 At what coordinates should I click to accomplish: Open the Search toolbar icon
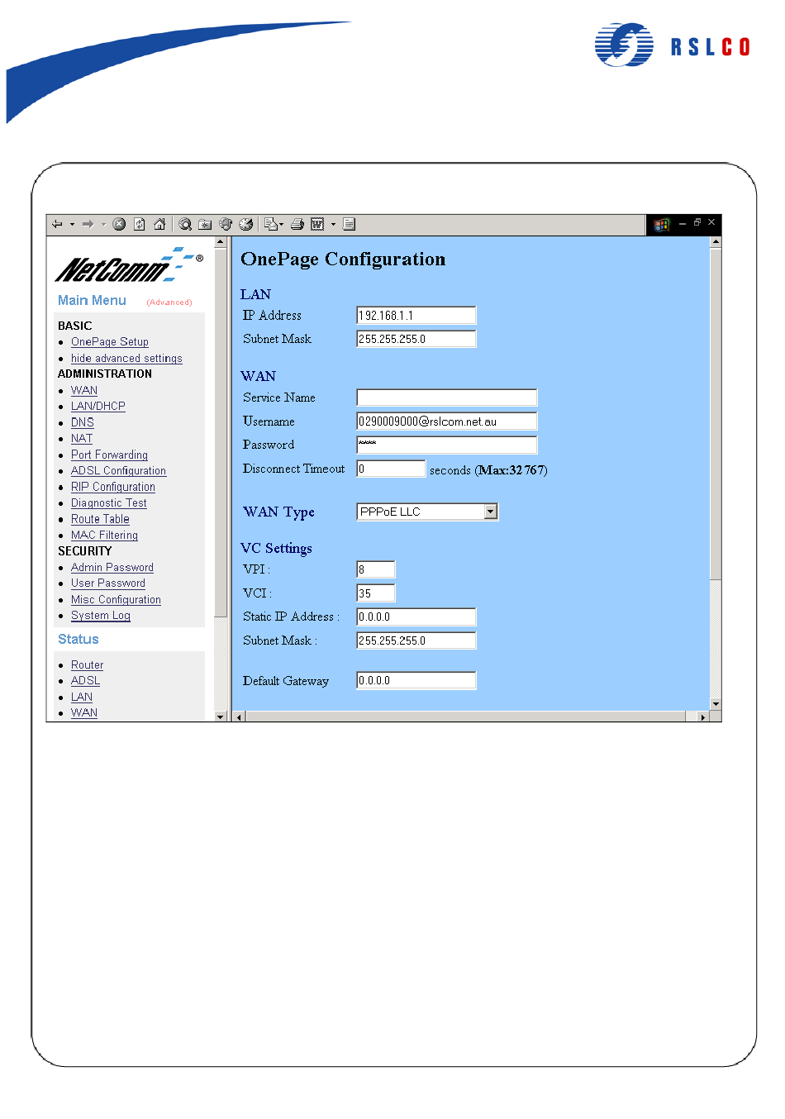(185, 224)
